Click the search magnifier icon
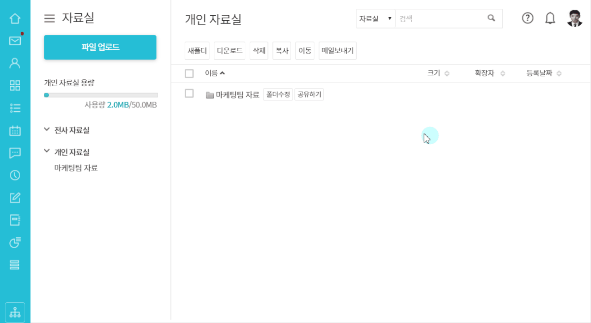 491,18
